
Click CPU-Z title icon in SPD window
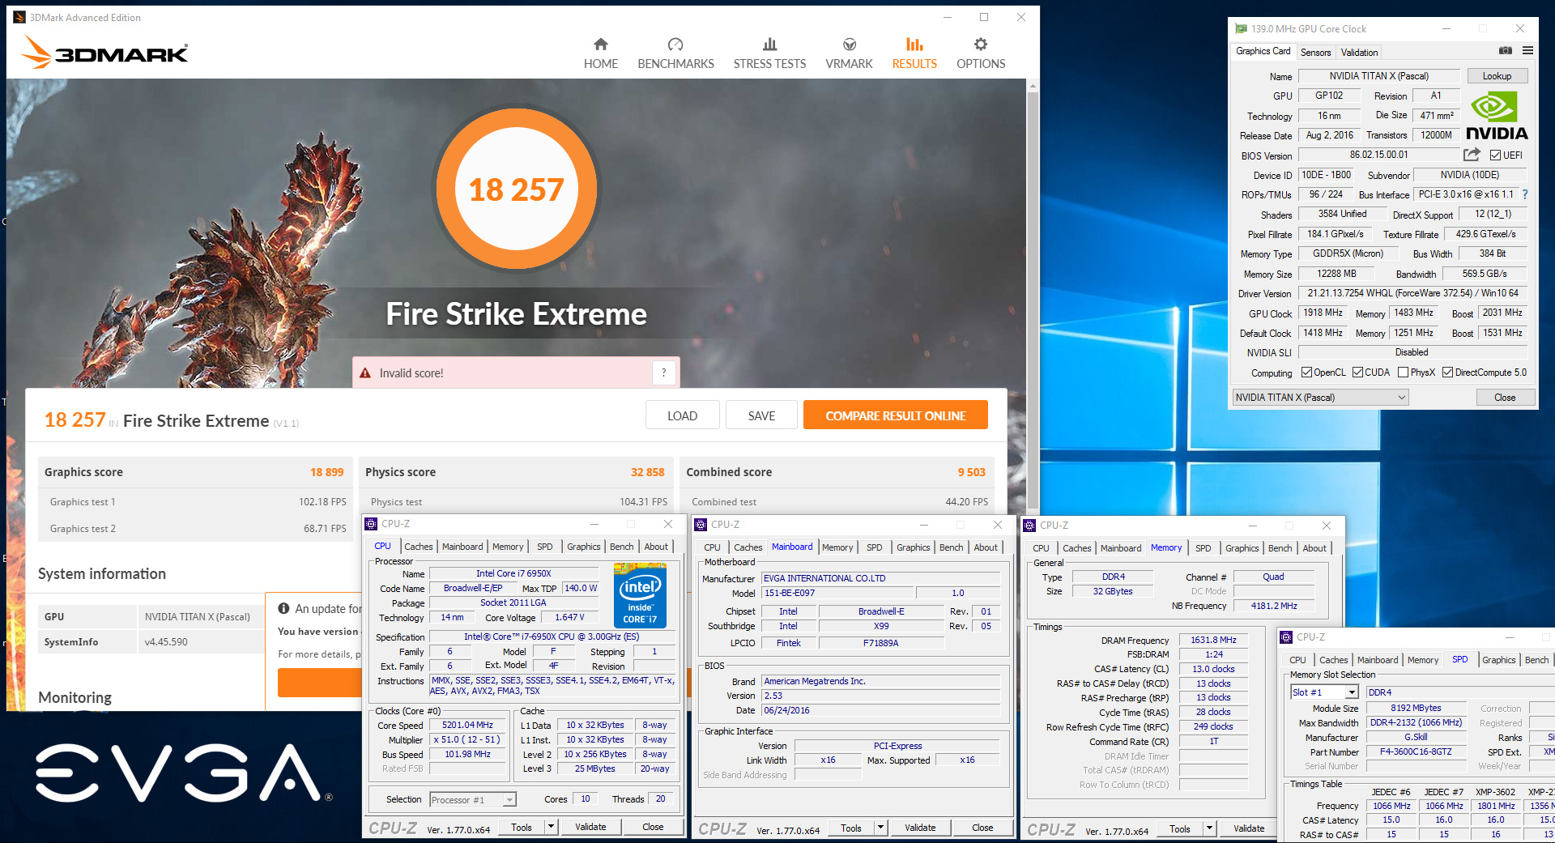(1286, 637)
